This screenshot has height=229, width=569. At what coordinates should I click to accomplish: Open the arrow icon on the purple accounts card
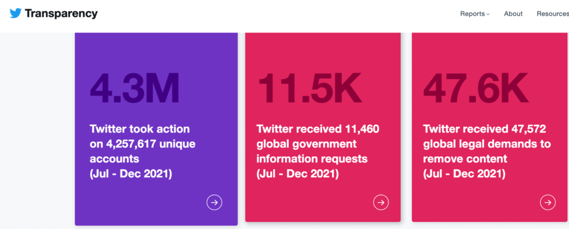[214, 202]
